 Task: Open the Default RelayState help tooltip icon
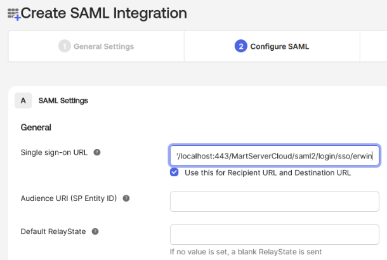[95, 231]
